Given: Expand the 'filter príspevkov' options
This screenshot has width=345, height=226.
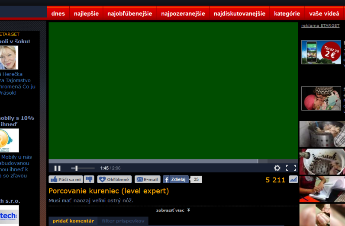Looking at the screenshot, I should [123, 221].
